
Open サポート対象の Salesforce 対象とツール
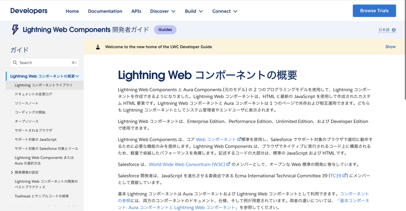[x=46, y=149]
